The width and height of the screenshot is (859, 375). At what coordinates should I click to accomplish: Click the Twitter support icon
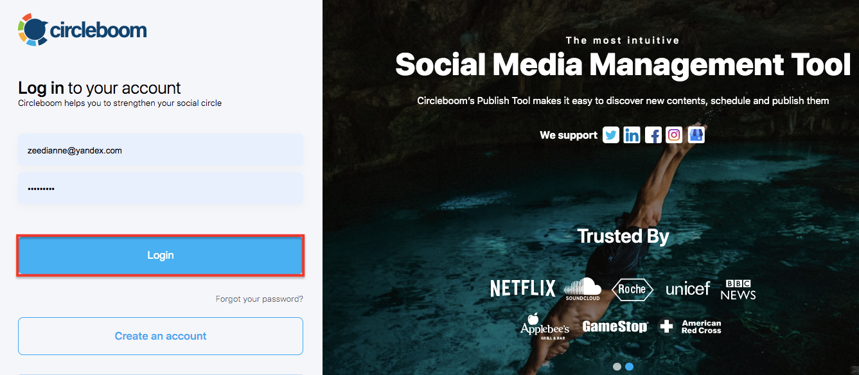pyautogui.click(x=610, y=135)
